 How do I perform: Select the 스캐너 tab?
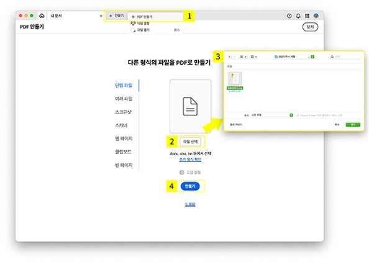tap(121, 125)
